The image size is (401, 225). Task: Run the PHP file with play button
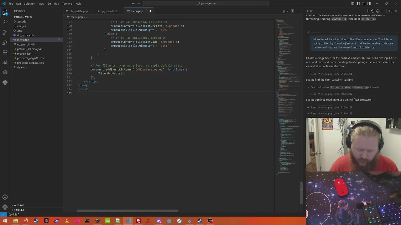point(284,11)
